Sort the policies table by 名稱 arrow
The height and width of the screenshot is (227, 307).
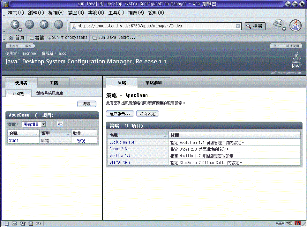165,136
